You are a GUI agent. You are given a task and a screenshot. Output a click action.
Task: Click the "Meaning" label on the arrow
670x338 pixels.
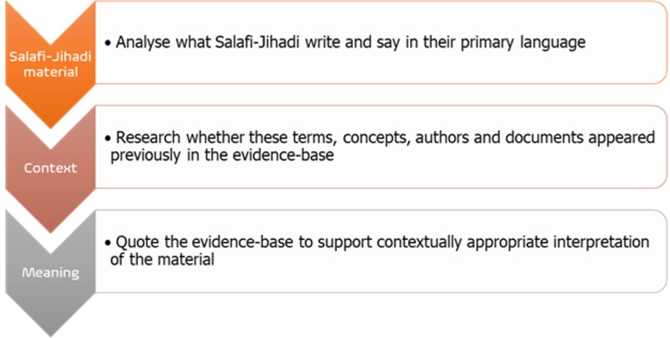point(50,273)
